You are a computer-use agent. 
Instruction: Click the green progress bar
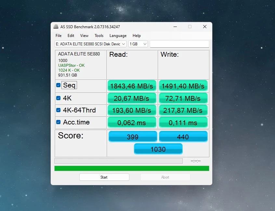(131, 168)
